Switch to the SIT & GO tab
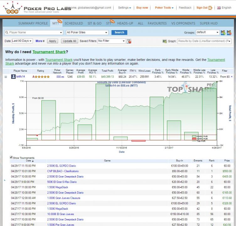 [94, 23]
